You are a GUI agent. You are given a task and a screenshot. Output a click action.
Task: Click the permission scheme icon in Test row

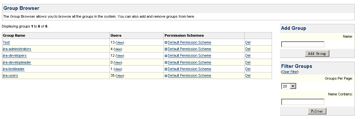[166, 43]
